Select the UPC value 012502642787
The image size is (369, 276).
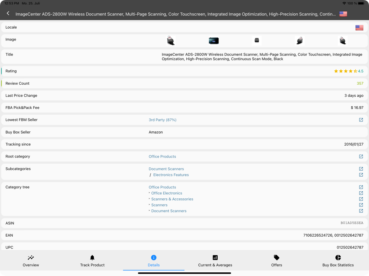pos(350,247)
